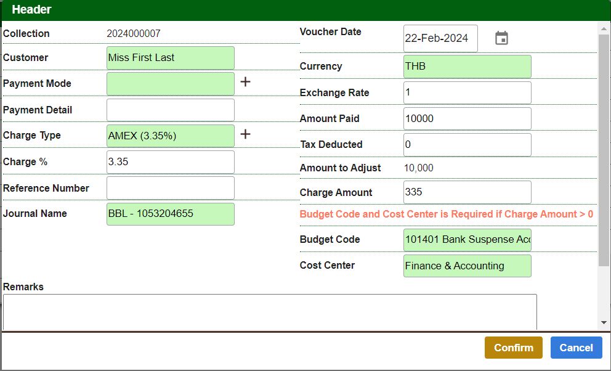
Task: Select the Customer field Miss First Last
Action: [171, 58]
